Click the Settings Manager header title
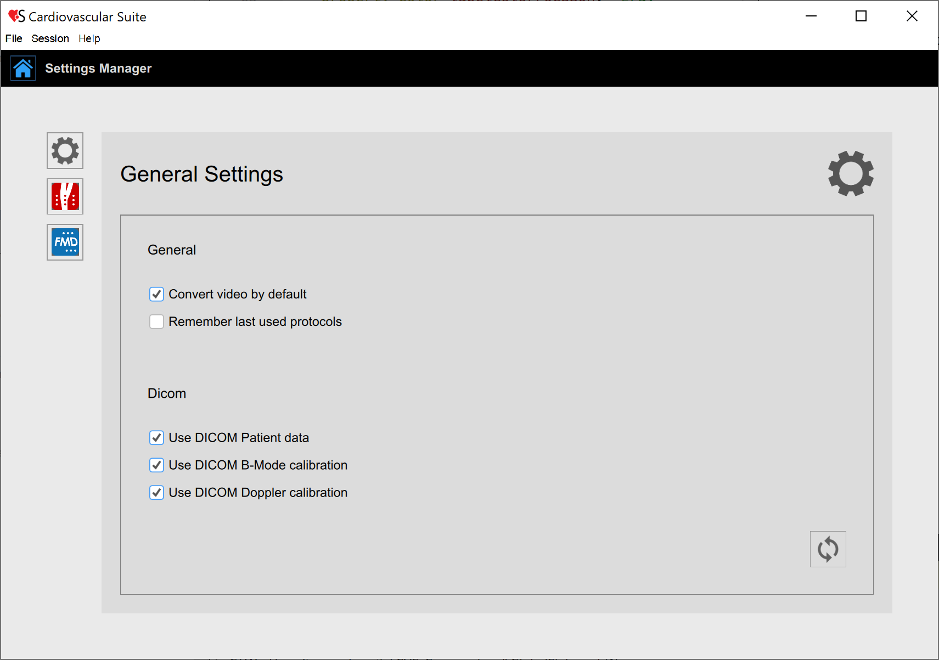Viewport: 939px width, 660px height. tap(98, 69)
